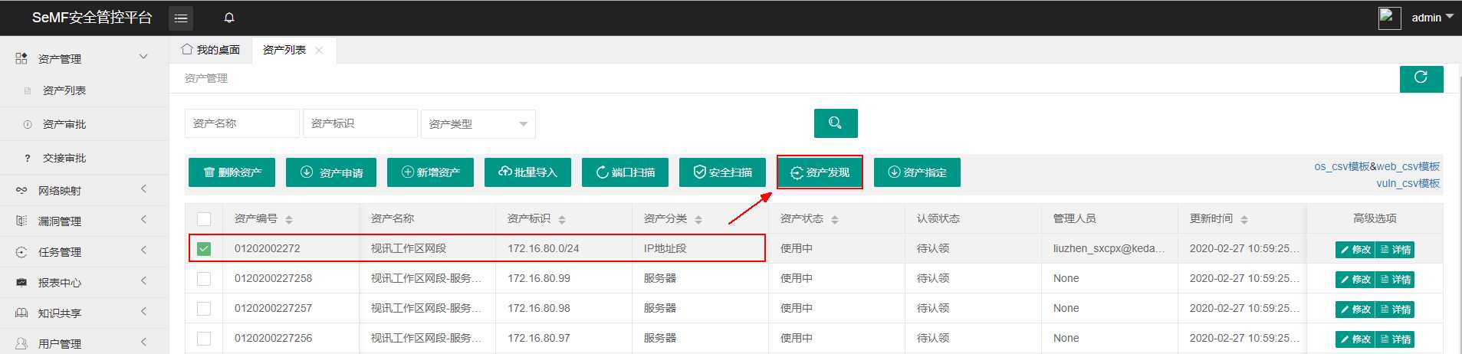Sort by 更新时间 column arrows
This screenshot has height=354, width=1462.
point(1244,220)
